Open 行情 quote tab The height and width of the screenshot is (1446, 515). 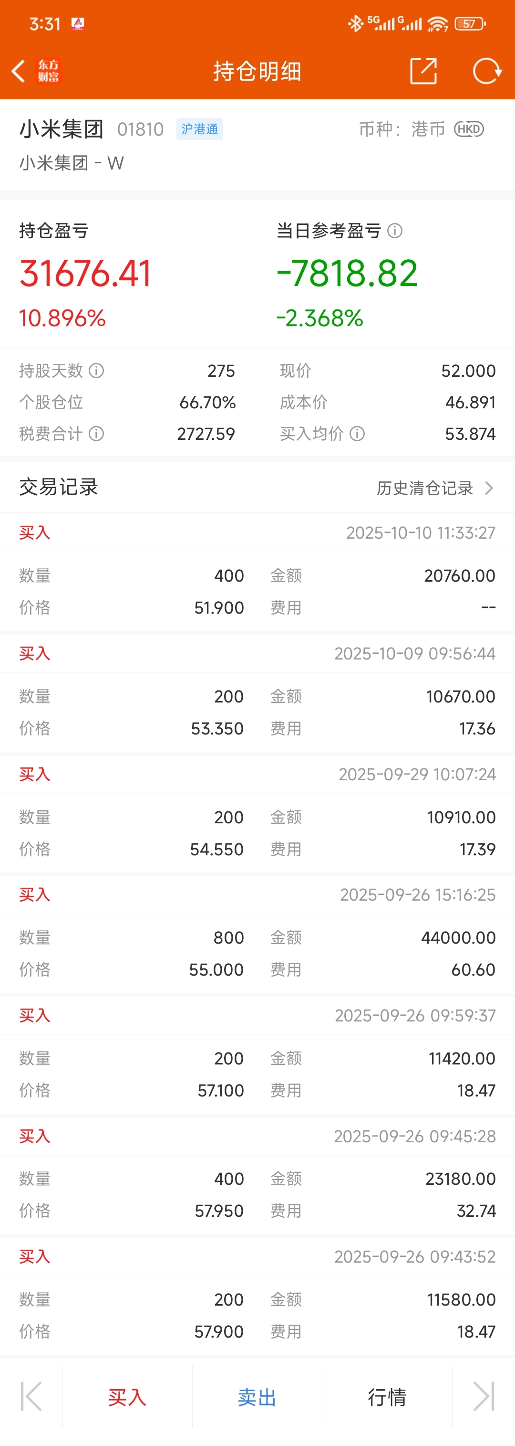pyautogui.click(x=387, y=1397)
